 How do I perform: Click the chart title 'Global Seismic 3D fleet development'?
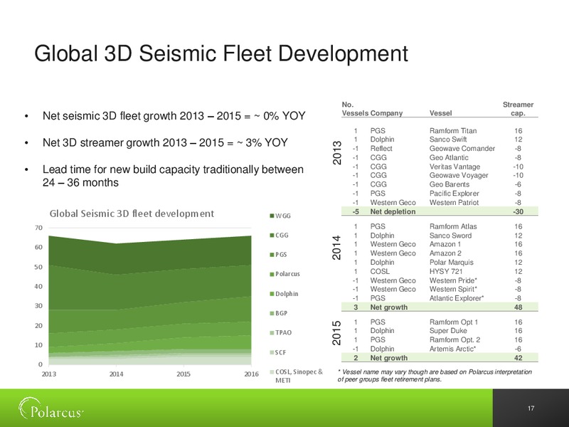point(132,213)
